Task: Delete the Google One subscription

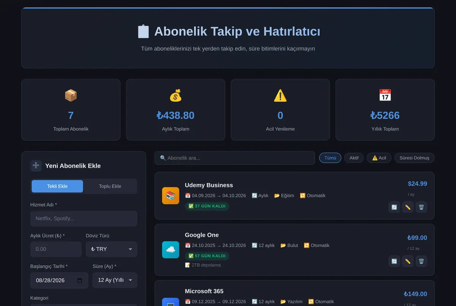Action: (421, 261)
